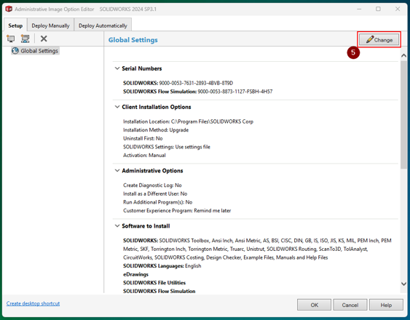Maximize the Option Editor window
This screenshot has height=320, width=410.
coord(378,9)
